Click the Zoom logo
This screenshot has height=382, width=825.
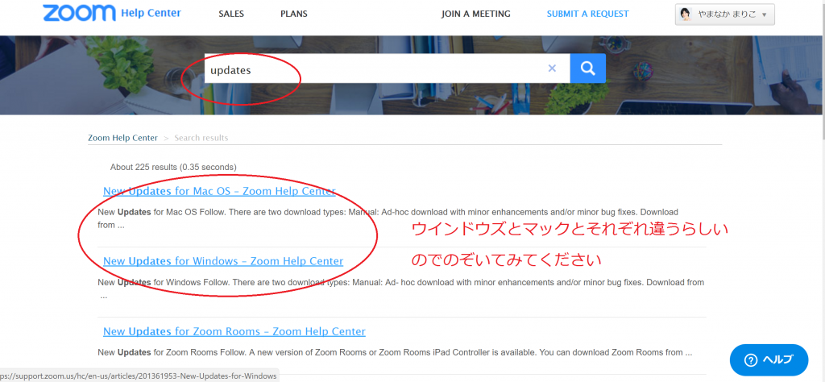(80, 14)
